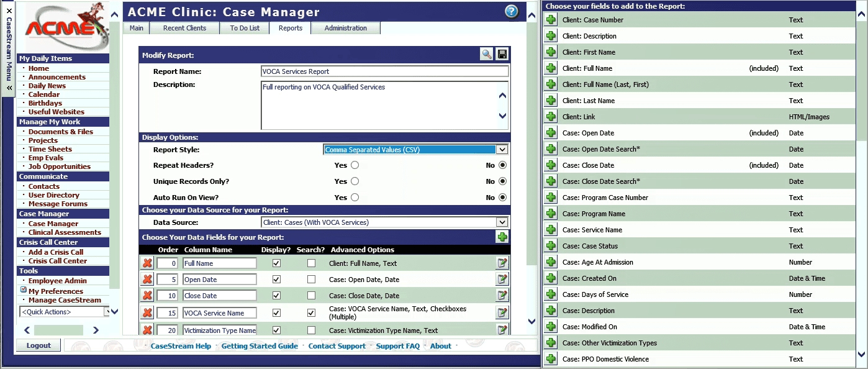The width and height of the screenshot is (868, 369).
Task: Switch to the Administration tab
Action: click(x=345, y=28)
